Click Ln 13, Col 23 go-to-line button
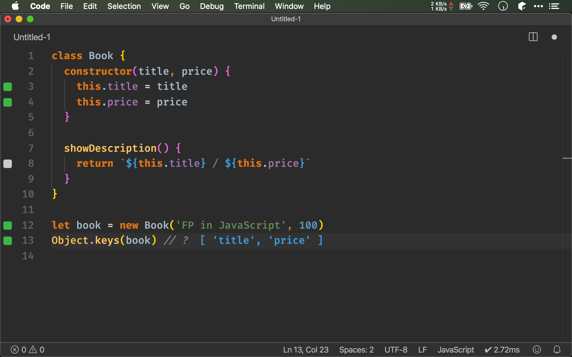Screen dimensions: 572x357 point(306,349)
